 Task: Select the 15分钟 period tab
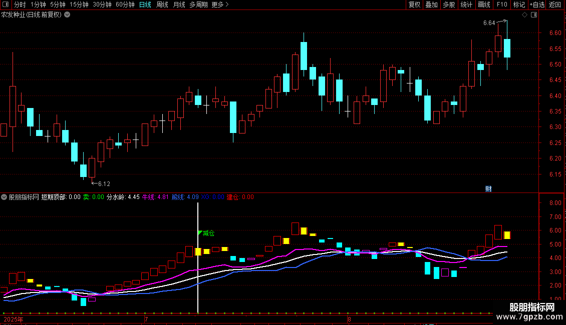pyautogui.click(x=79, y=4)
